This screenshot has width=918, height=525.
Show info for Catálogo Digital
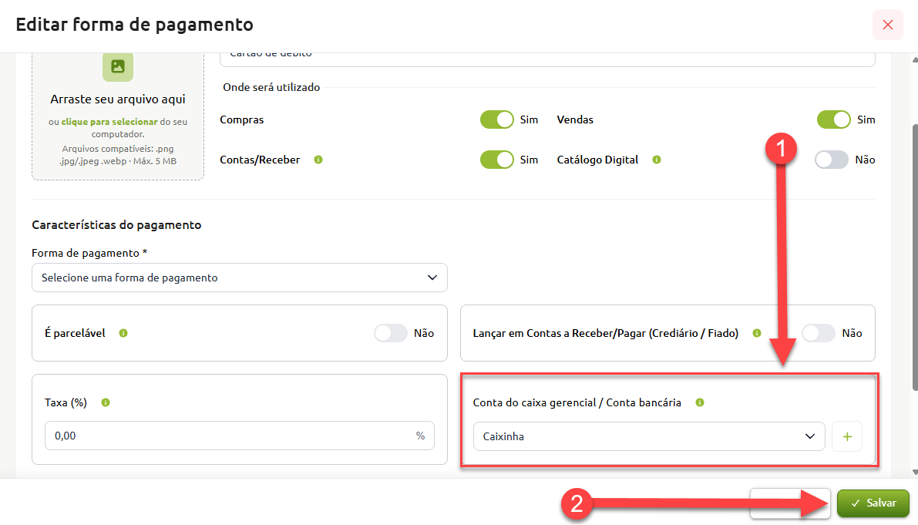click(x=657, y=160)
